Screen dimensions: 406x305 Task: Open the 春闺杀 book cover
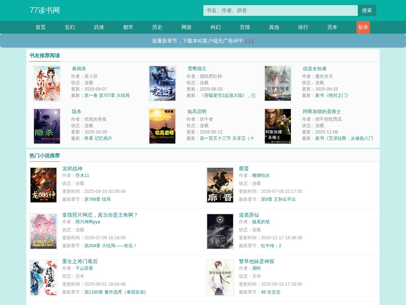click(x=47, y=84)
